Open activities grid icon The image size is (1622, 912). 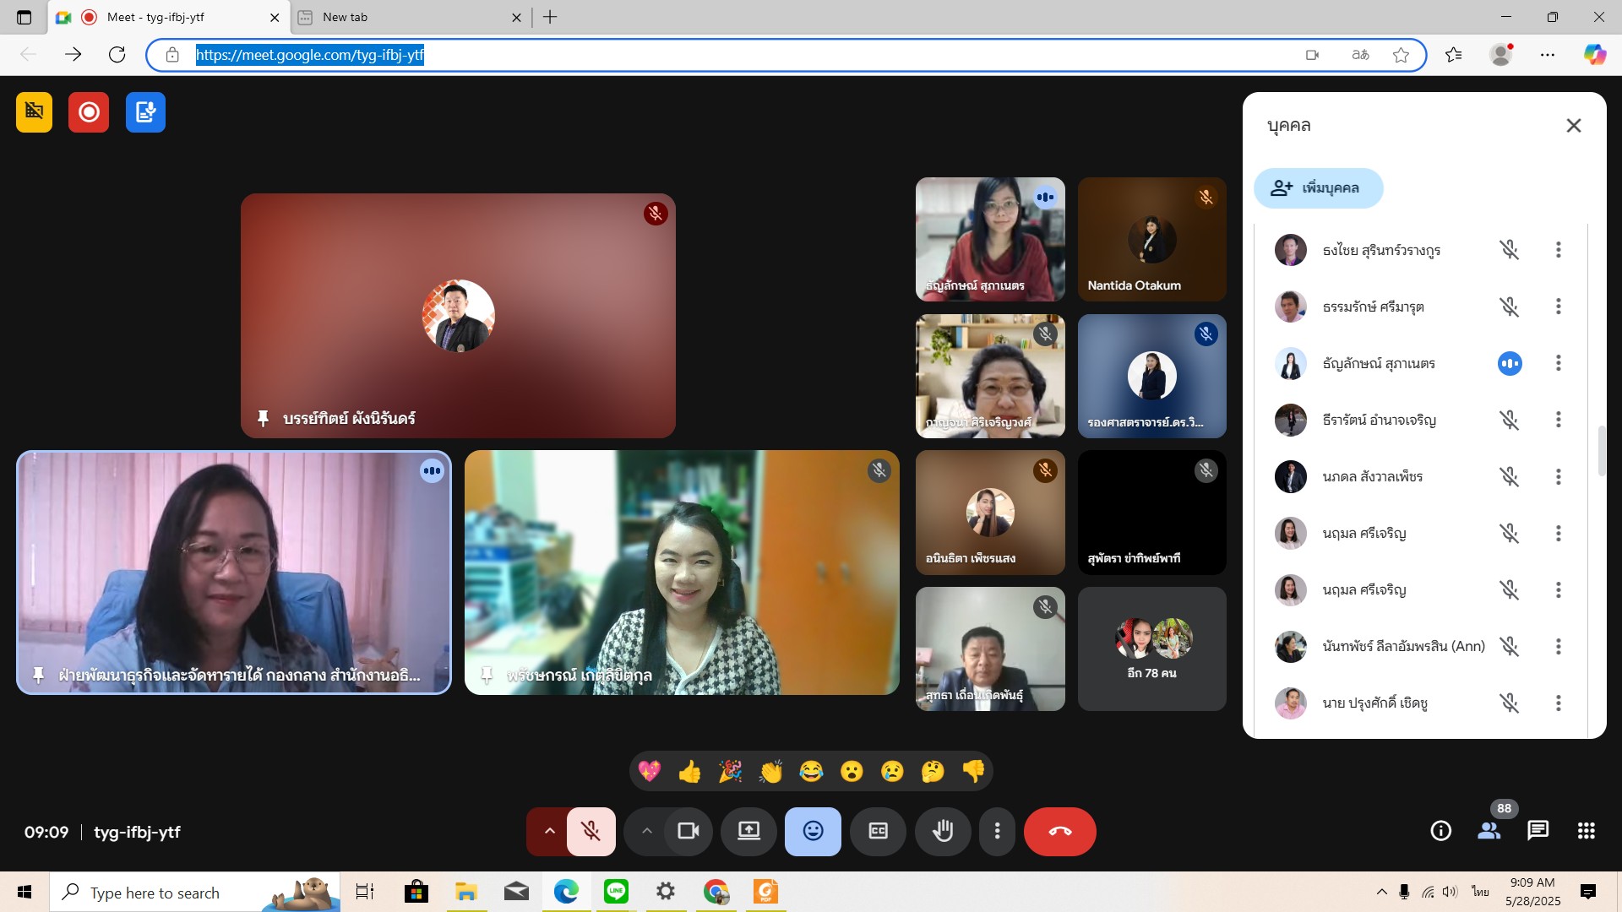point(1586,832)
